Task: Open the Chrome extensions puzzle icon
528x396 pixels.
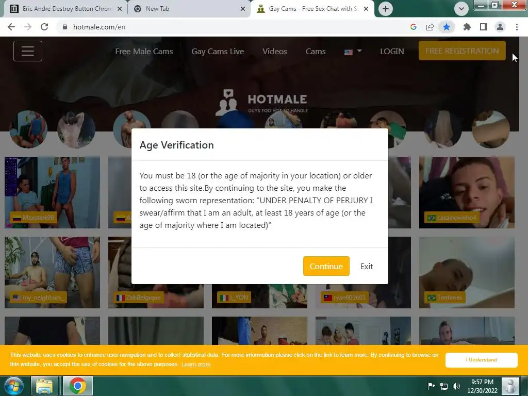Action: [x=467, y=27]
